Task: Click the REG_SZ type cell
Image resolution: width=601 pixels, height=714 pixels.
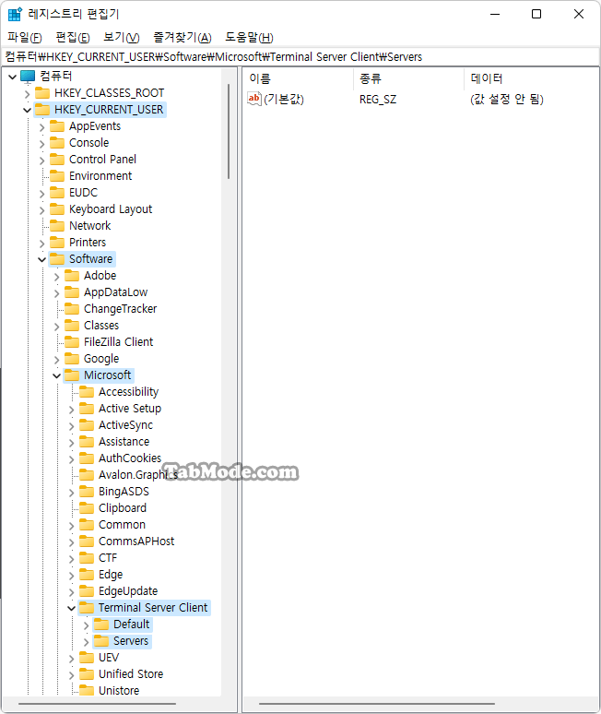Action: [x=378, y=100]
